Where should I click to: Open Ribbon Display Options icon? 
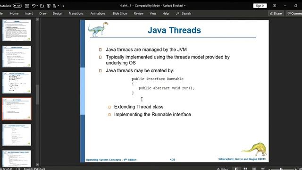coord(274,6)
